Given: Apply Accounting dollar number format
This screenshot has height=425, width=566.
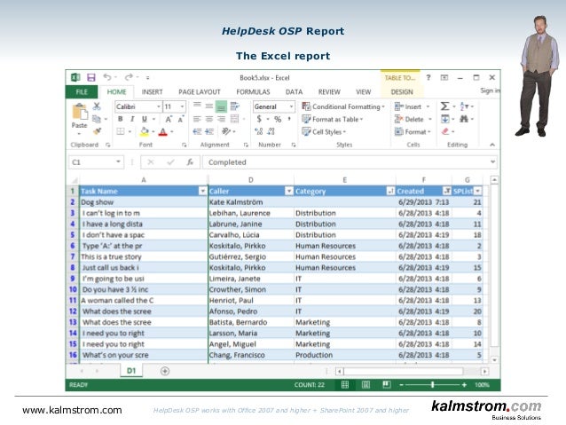Looking at the screenshot, I should click(259, 119).
